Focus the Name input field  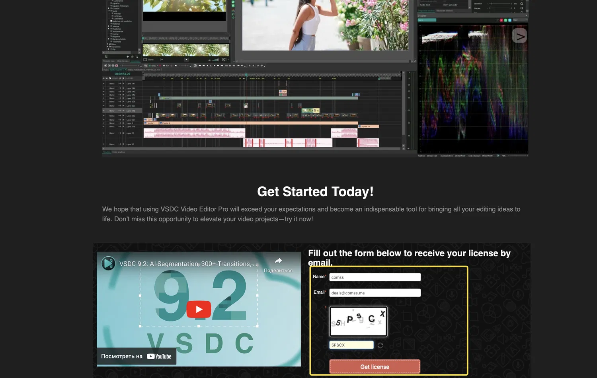coord(375,277)
